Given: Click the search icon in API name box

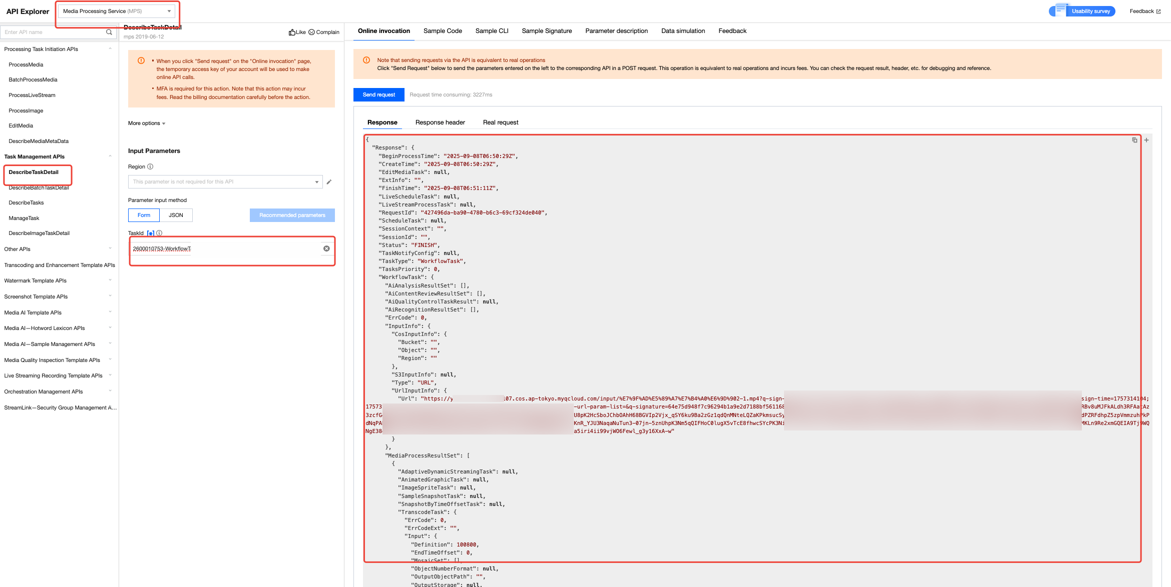Looking at the screenshot, I should (109, 32).
